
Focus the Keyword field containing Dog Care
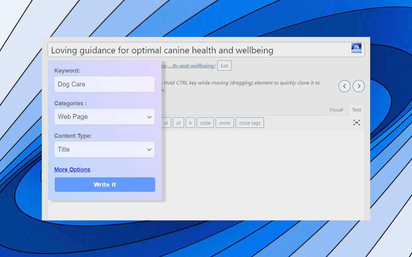[104, 84]
